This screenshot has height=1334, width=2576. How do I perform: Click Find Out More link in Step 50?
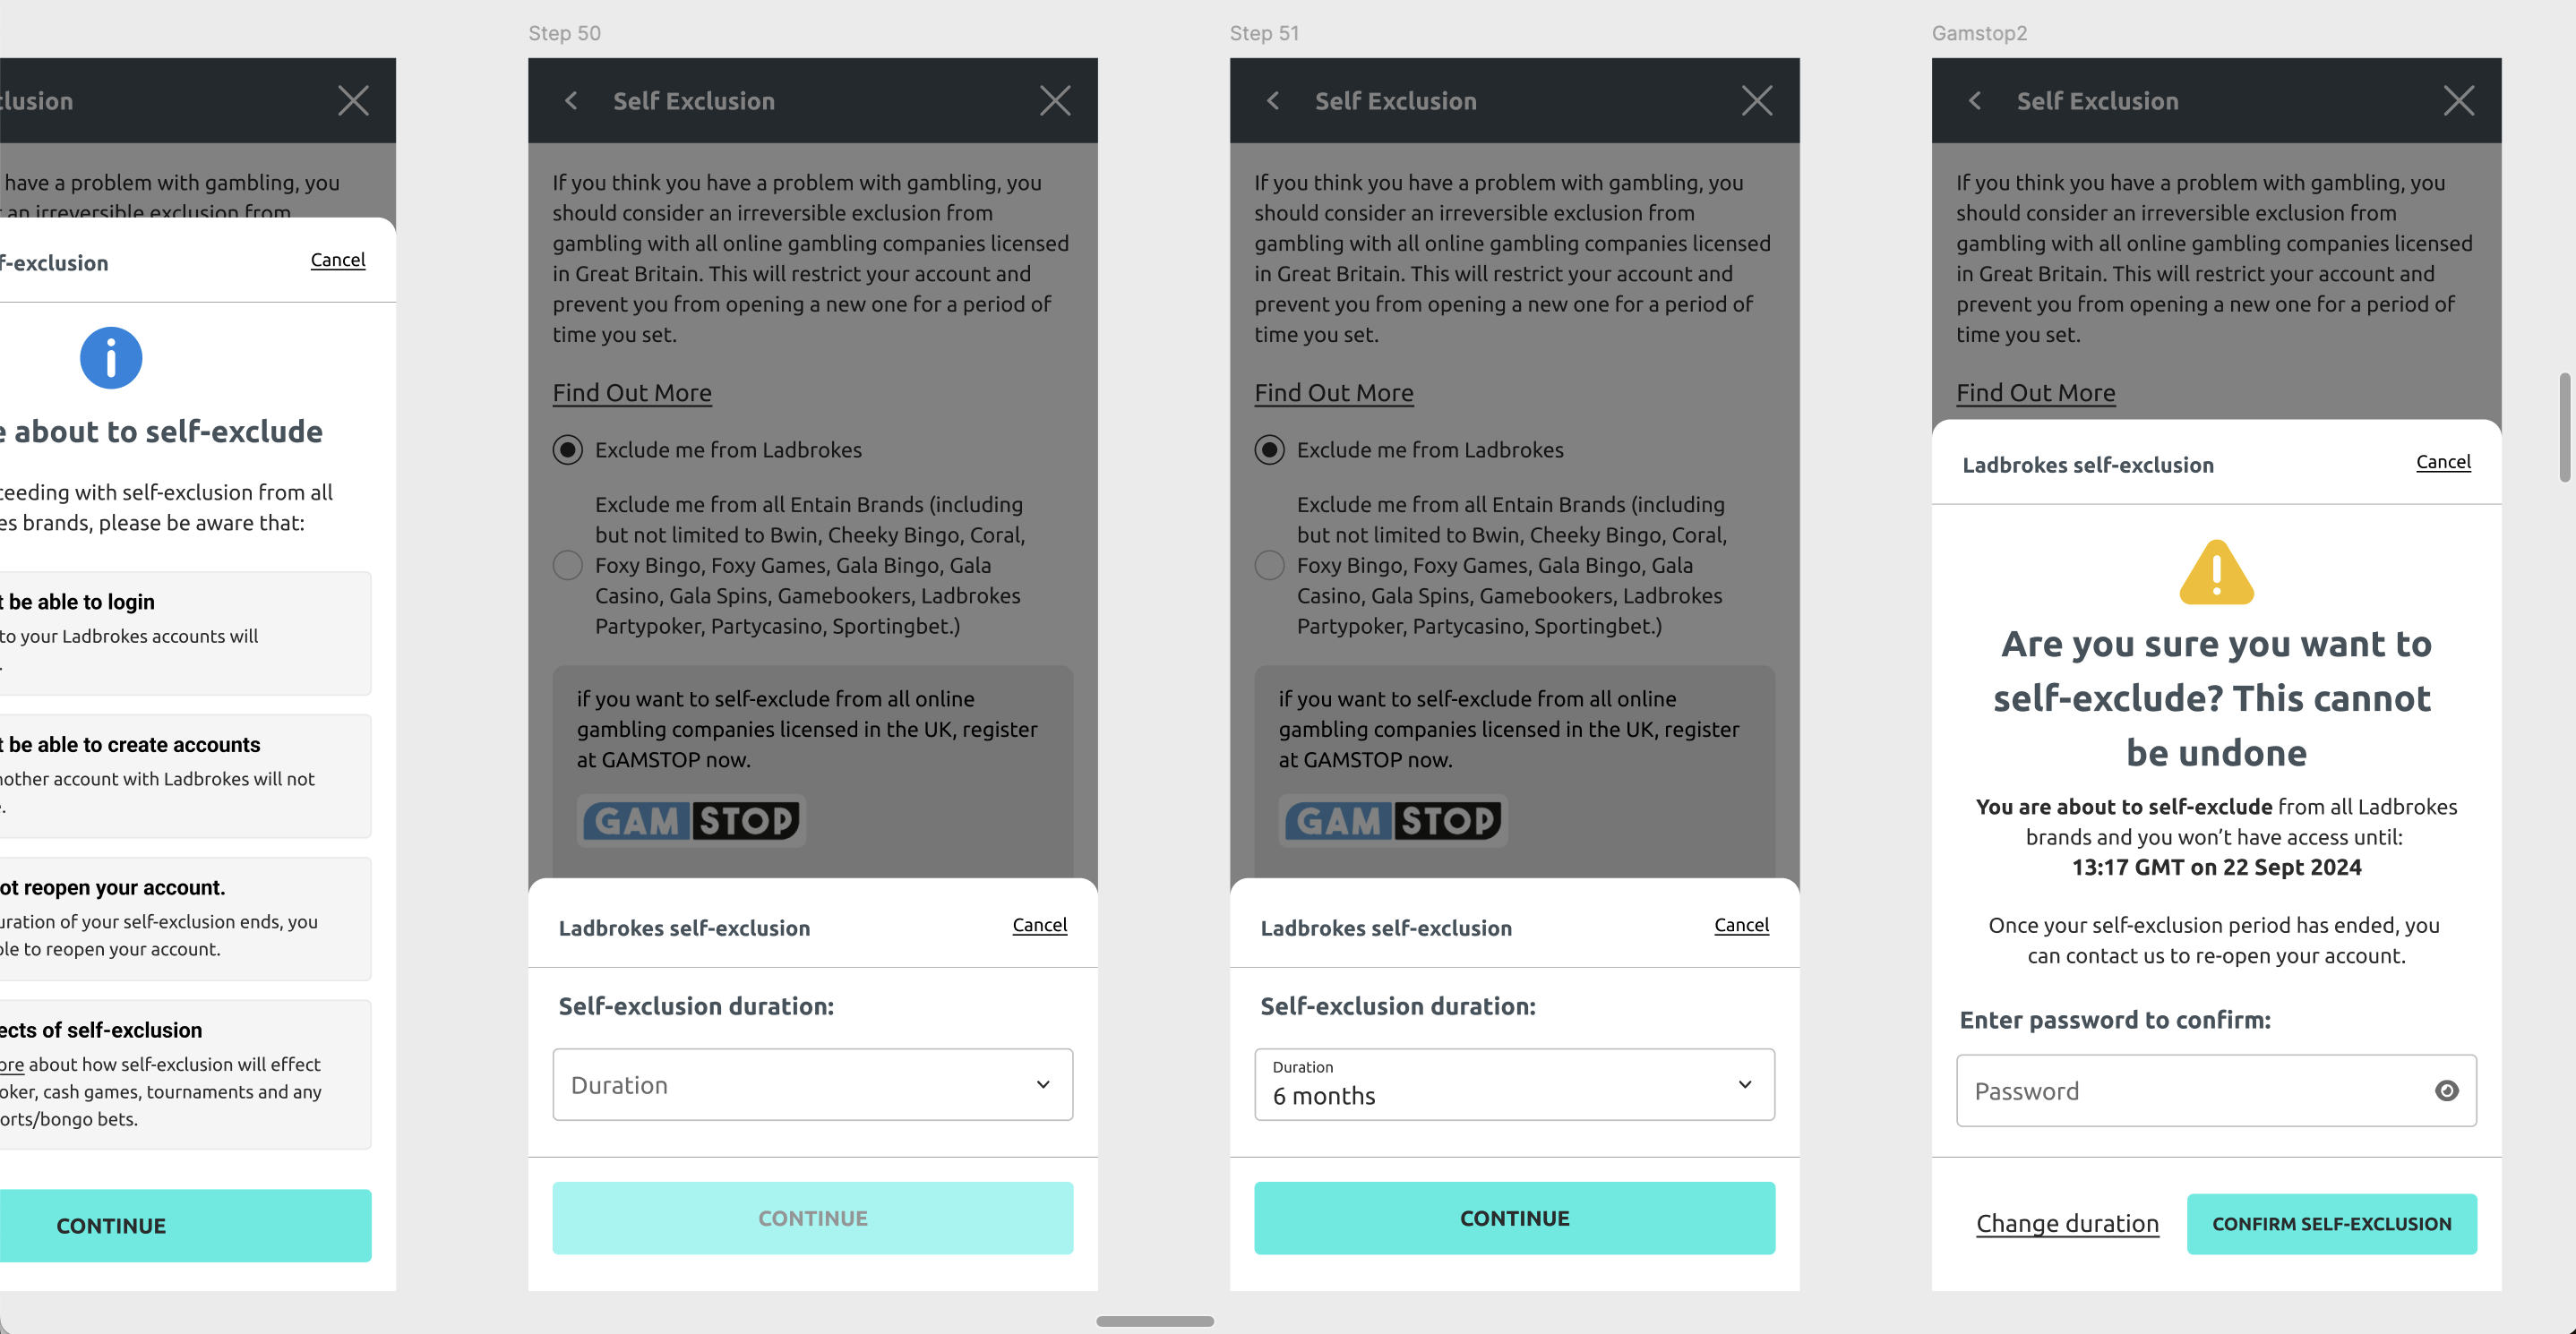coord(631,391)
